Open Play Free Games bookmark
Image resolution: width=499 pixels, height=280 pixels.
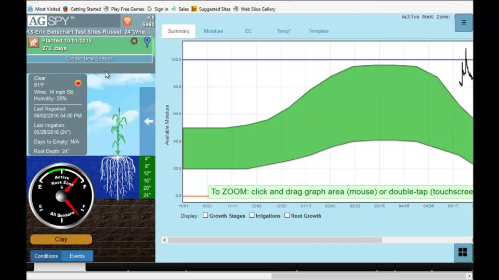point(124,9)
